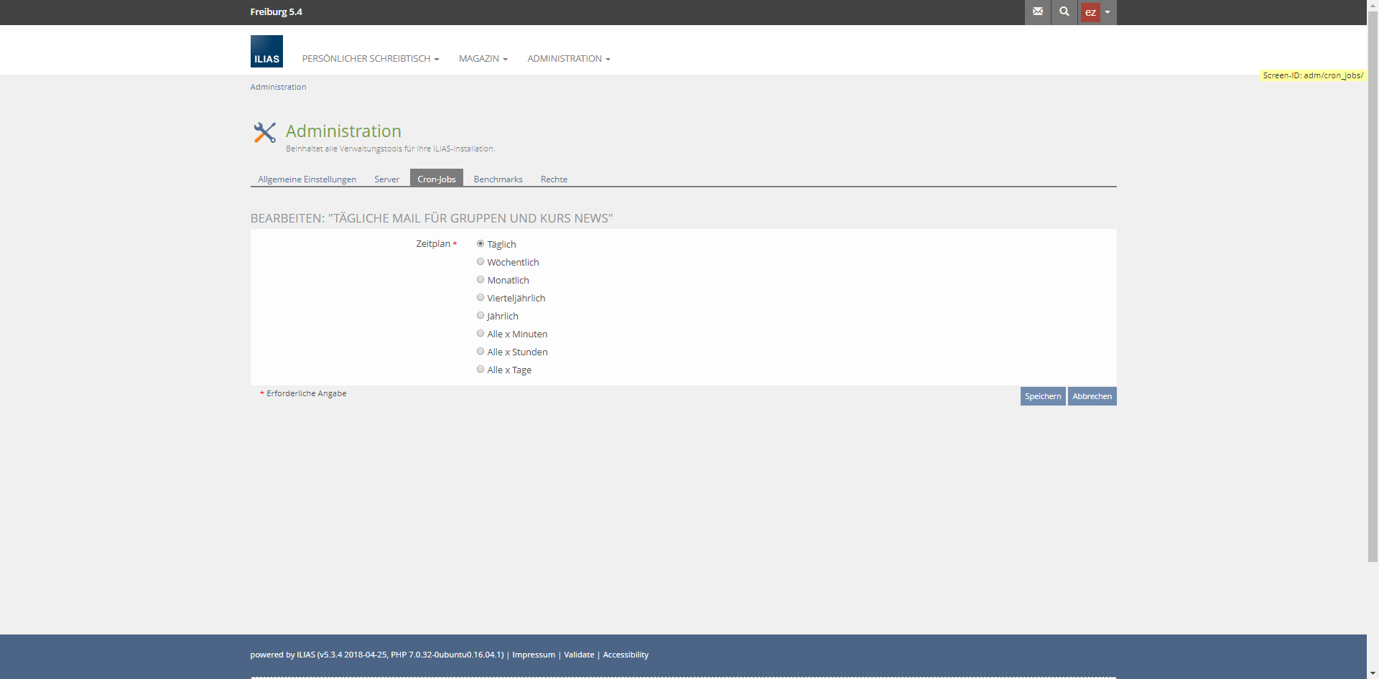
Task: Pick the Alle x Stunden option
Action: pos(480,352)
